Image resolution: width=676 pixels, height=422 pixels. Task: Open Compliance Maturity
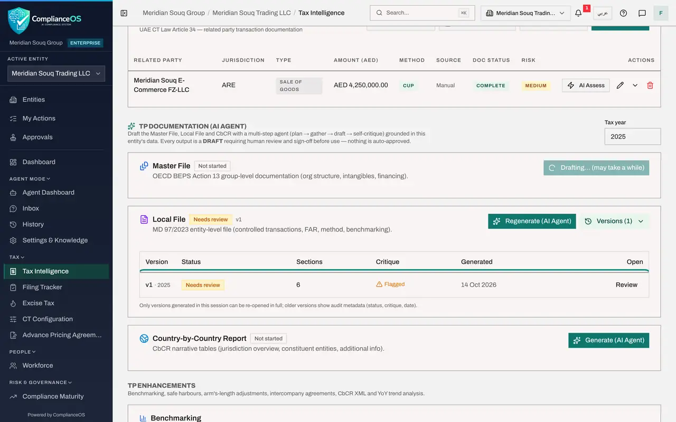[x=56, y=397]
